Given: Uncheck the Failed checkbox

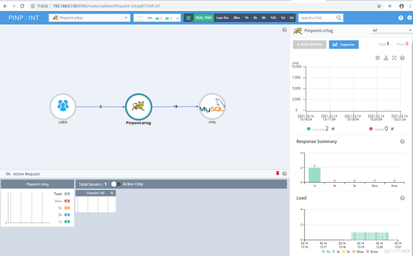Looking at the screenshot, I should [x=392, y=129].
